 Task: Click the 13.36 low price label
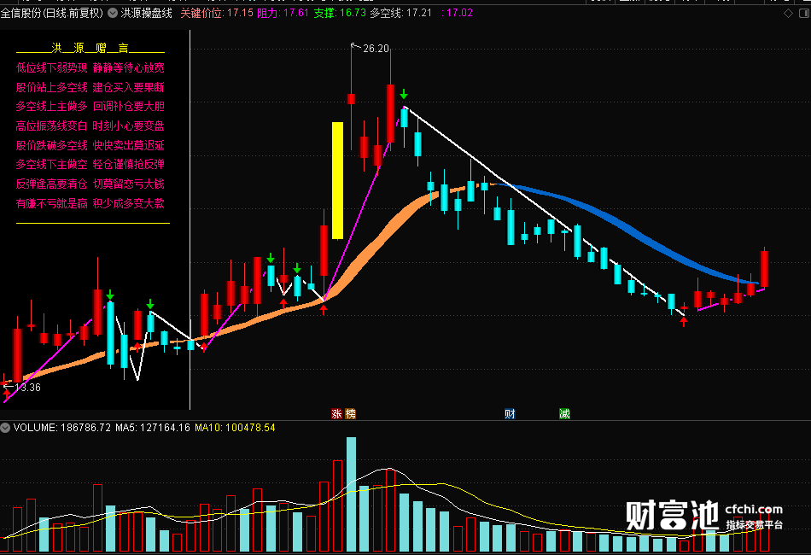[x=27, y=388]
